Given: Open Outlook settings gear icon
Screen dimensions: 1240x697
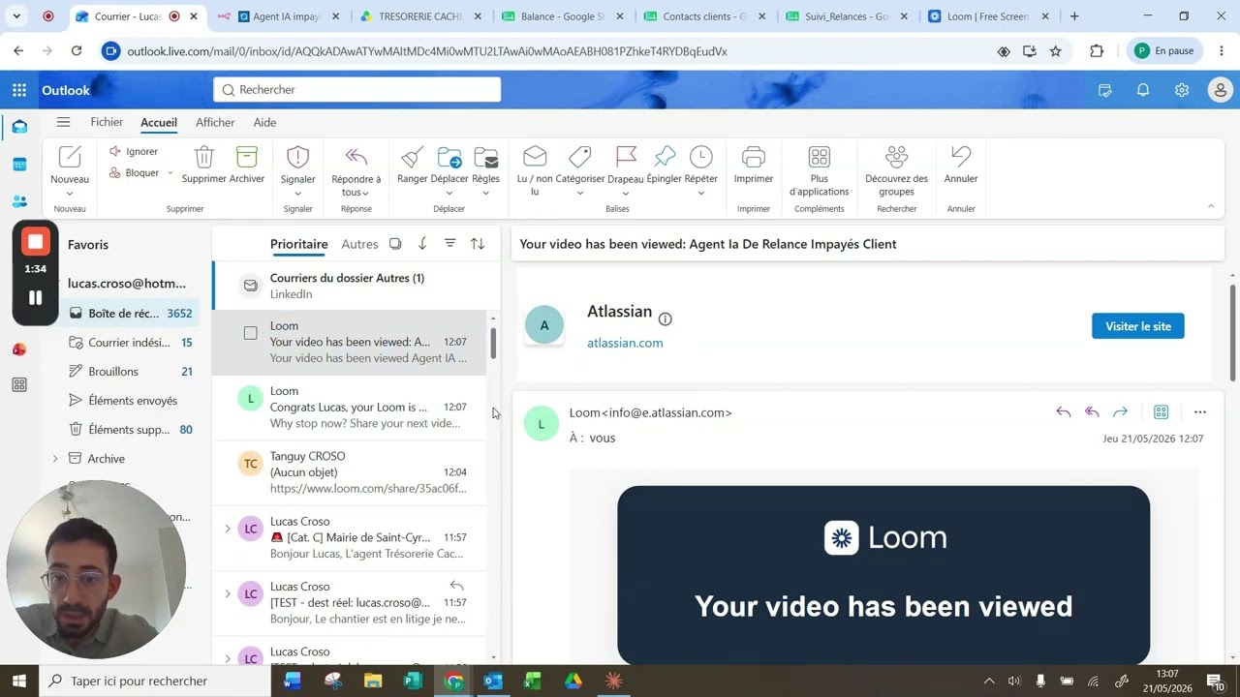Looking at the screenshot, I should tap(1182, 90).
